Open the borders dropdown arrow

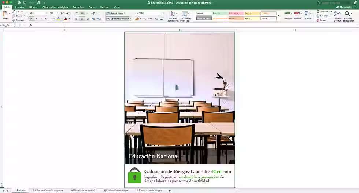[x=54, y=19]
